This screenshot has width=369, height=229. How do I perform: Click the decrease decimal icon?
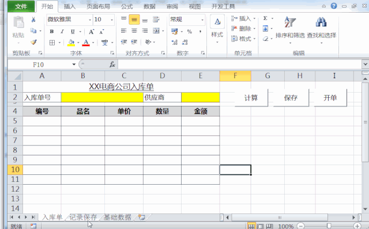(184, 42)
